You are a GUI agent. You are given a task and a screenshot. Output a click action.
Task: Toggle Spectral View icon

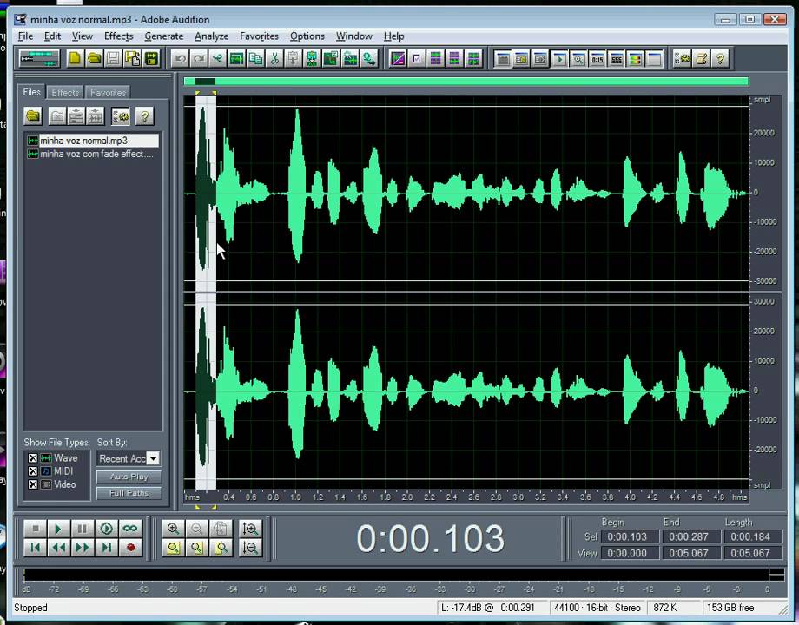pos(398,58)
